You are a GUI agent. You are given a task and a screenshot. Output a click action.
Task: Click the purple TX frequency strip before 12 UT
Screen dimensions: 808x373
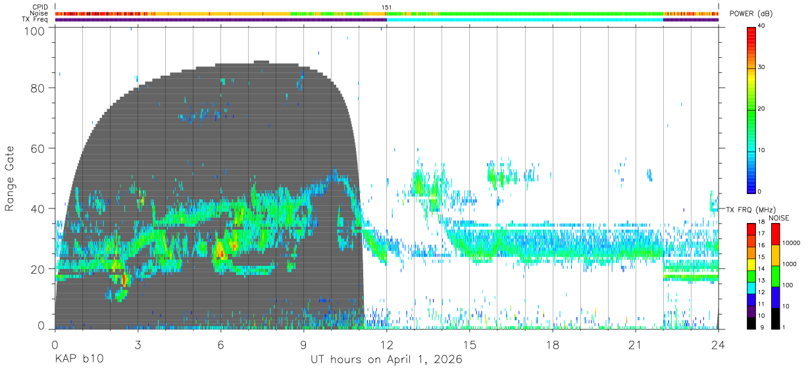click(x=220, y=20)
